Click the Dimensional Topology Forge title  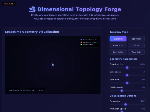pyautogui.click(x=79, y=9)
